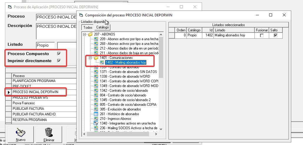
Task: Click the Composición del proceso window title icon
Action: coord(81,15)
